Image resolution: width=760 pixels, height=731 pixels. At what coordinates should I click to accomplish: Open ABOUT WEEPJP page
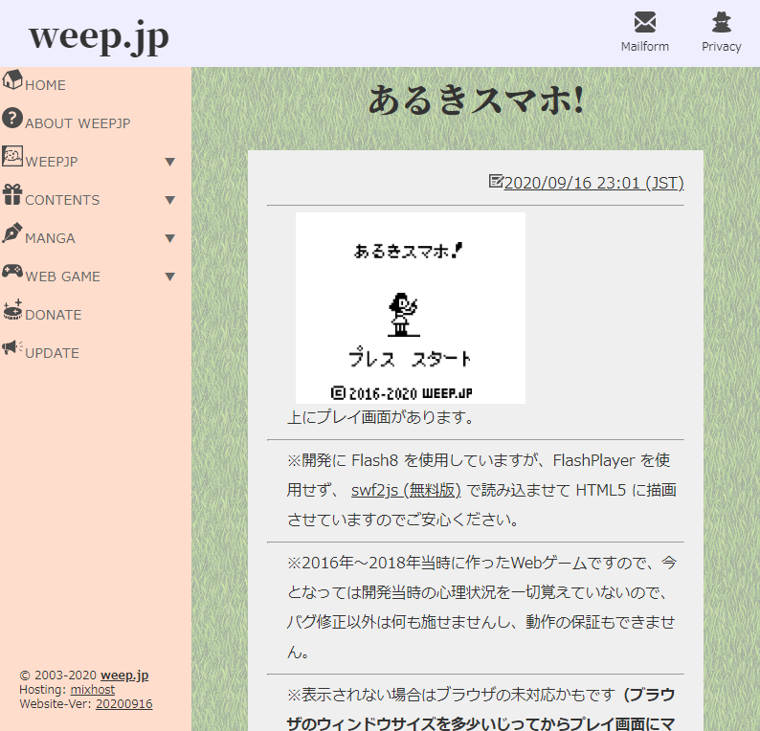pyautogui.click(x=78, y=123)
